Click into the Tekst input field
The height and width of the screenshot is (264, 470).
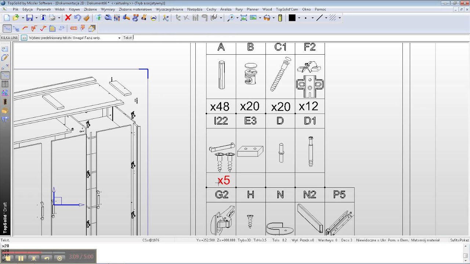coord(301,38)
